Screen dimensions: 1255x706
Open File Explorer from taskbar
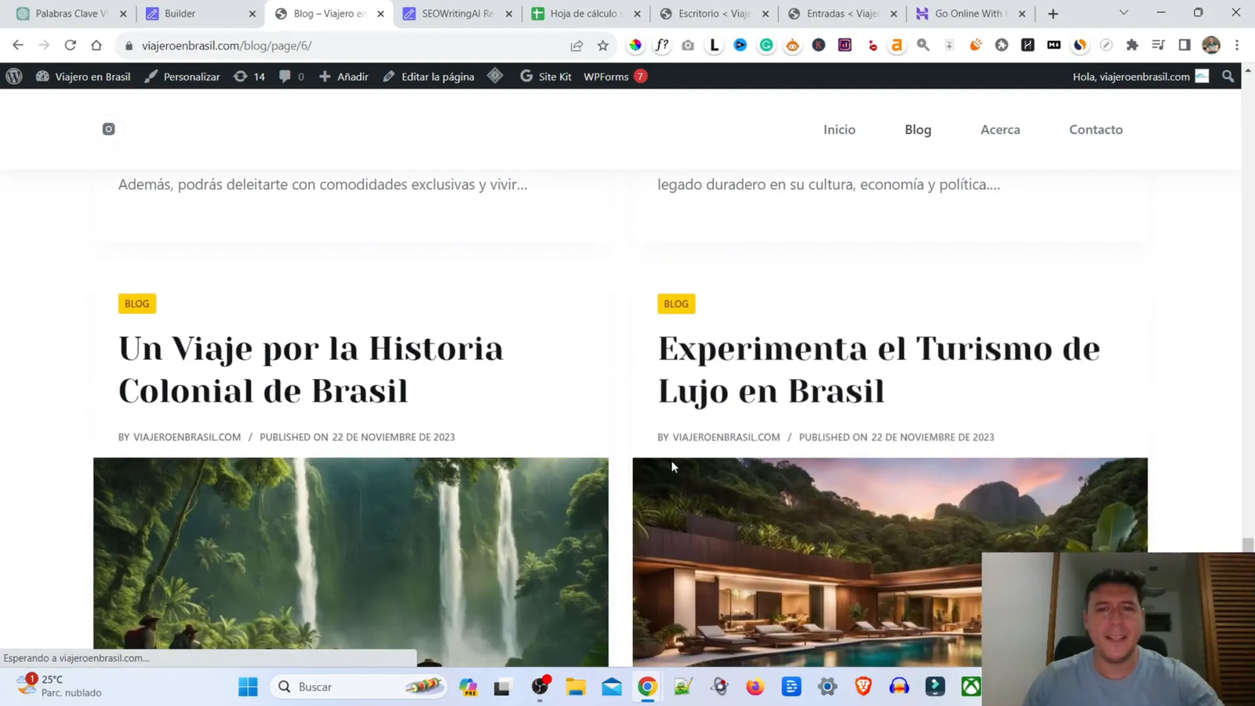576,686
